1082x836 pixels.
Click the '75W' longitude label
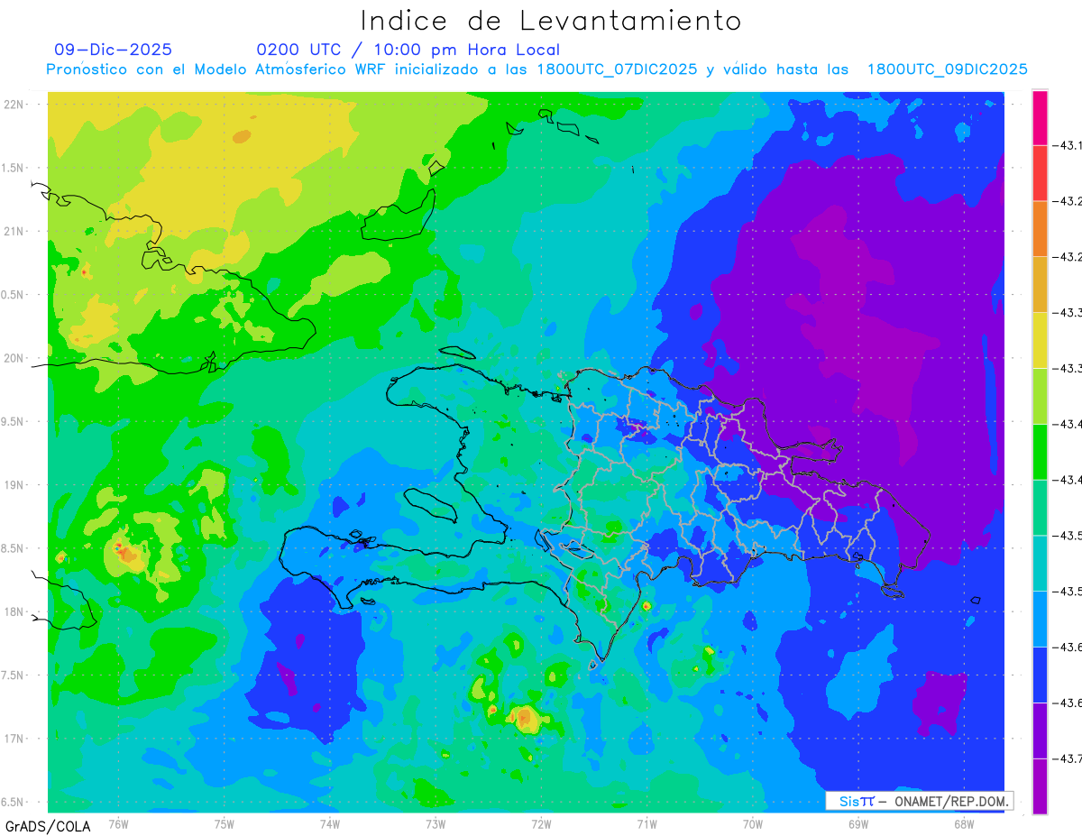click(225, 823)
